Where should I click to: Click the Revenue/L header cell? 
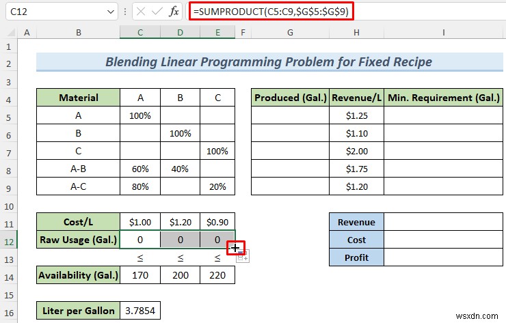click(x=356, y=98)
